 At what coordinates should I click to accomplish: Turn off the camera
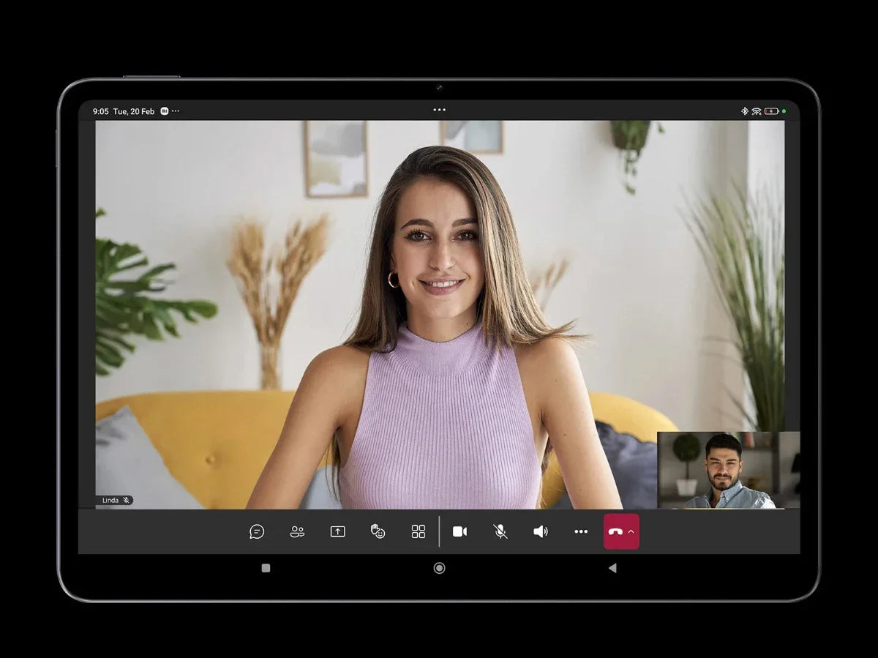(459, 531)
